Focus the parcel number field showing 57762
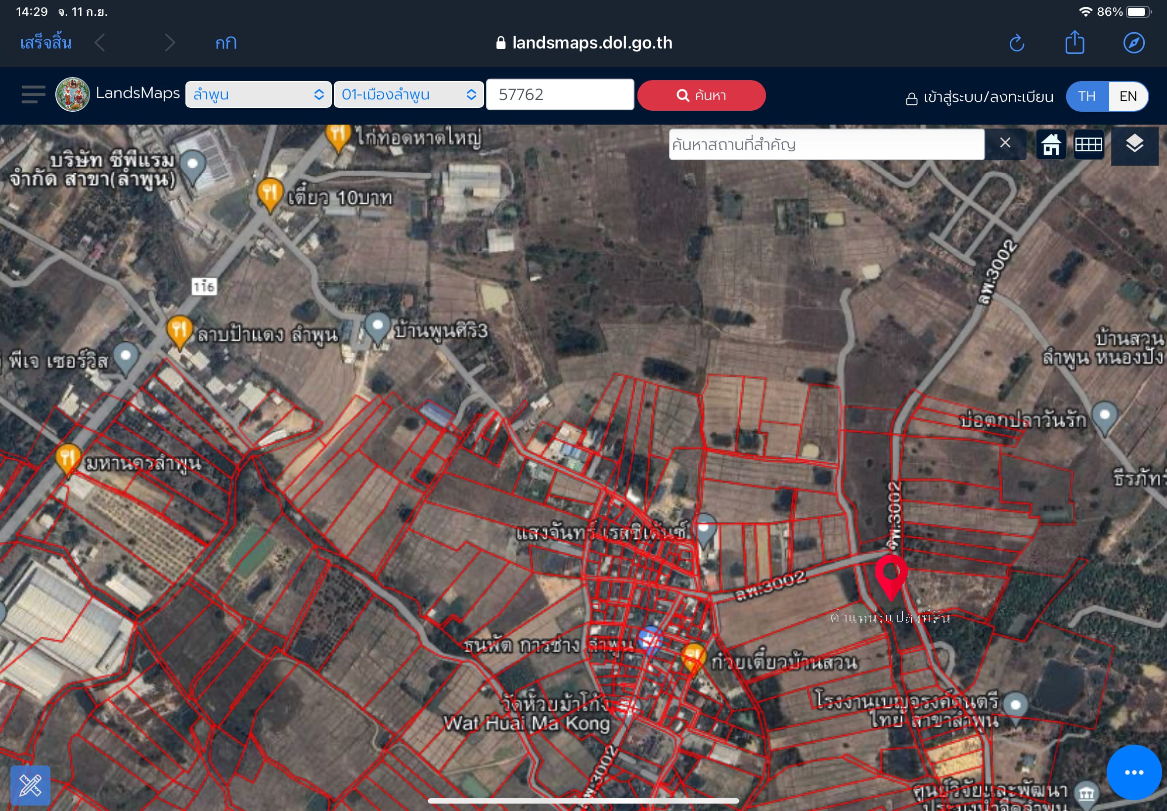This screenshot has width=1167, height=811. point(560,94)
